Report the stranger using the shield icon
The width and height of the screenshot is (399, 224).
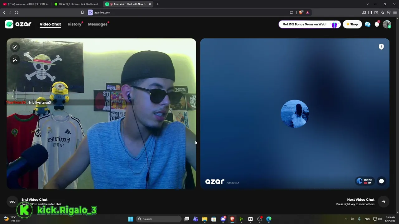[x=381, y=47]
